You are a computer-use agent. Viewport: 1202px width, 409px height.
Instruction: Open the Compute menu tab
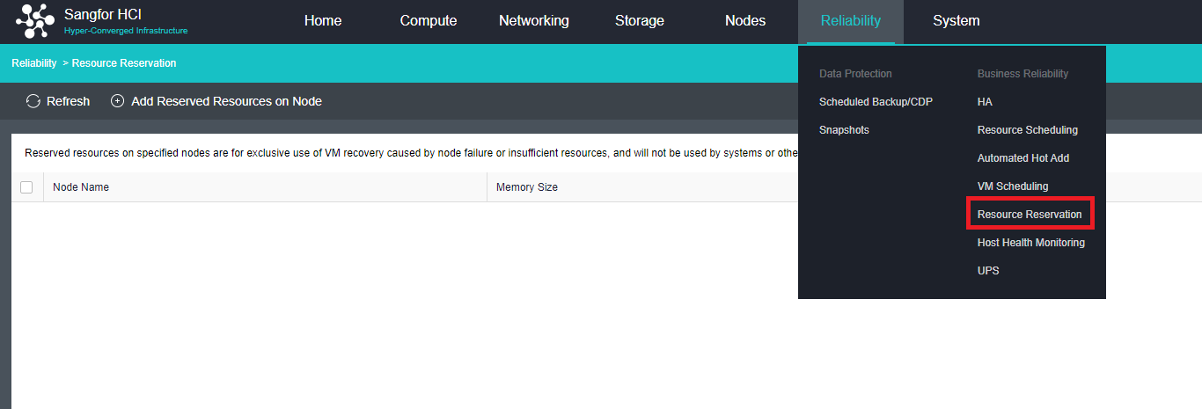pyautogui.click(x=429, y=21)
